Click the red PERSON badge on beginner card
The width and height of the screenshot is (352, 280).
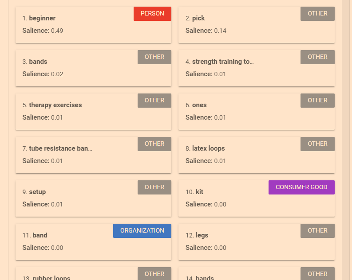[152, 14]
